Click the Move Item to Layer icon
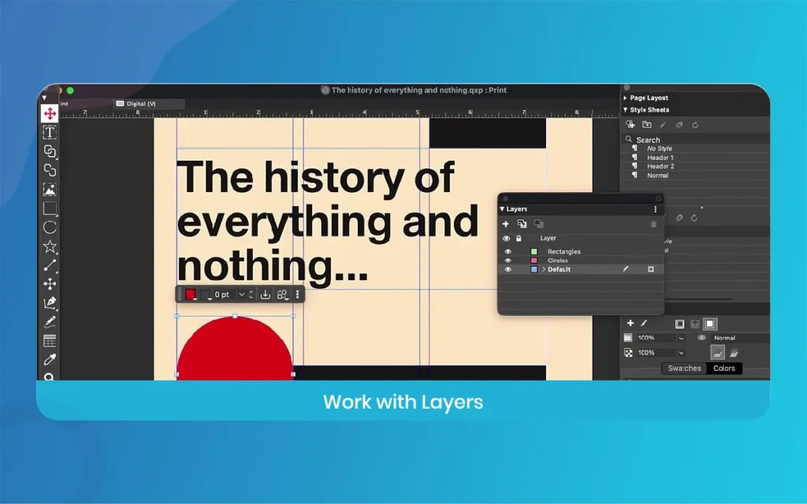 522,224
